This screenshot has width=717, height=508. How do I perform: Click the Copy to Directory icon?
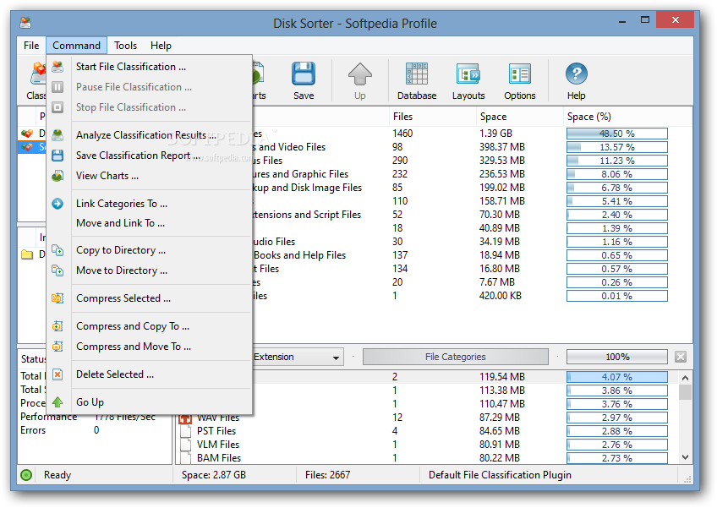(57, 250)
